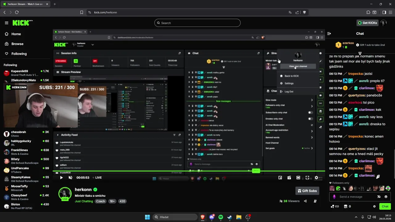The image size is (395, 222).
Task: Insert green laughing emote from quick bar
Action: point(338,188)
